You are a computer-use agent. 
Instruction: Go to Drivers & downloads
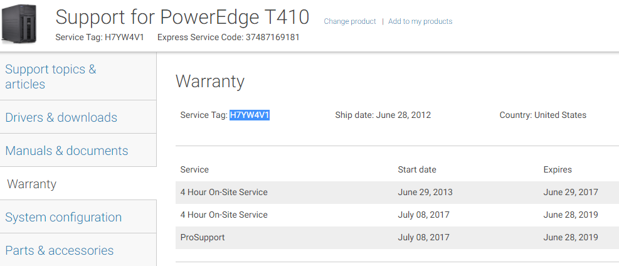point(61,117)
